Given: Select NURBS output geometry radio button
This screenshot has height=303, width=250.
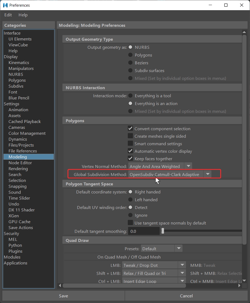Looking at the screenshot, I should 130,47.
